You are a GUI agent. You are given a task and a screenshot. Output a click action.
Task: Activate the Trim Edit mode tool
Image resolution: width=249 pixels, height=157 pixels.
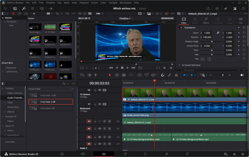[117, 75]
